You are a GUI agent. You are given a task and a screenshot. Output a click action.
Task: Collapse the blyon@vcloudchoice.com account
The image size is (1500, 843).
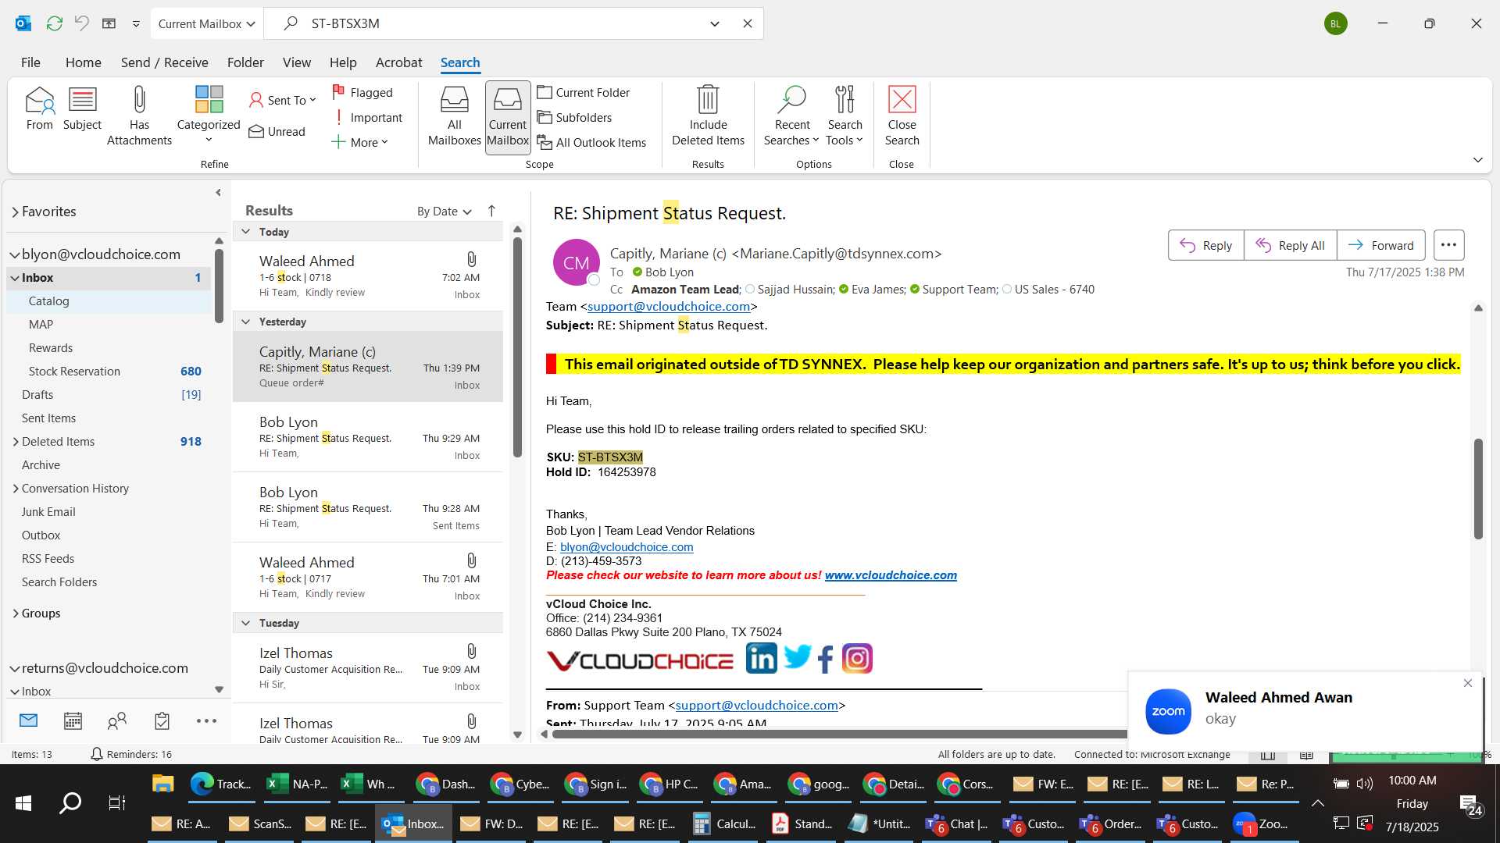[14, 255]
